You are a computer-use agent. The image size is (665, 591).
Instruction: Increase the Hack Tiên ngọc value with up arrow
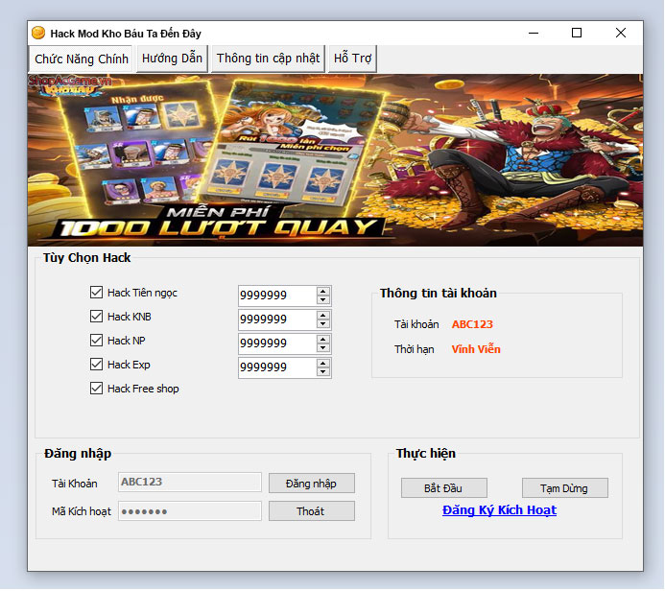click(x=323, y=292)
